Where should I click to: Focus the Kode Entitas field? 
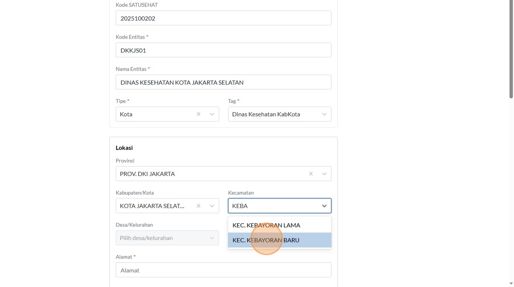223,50
